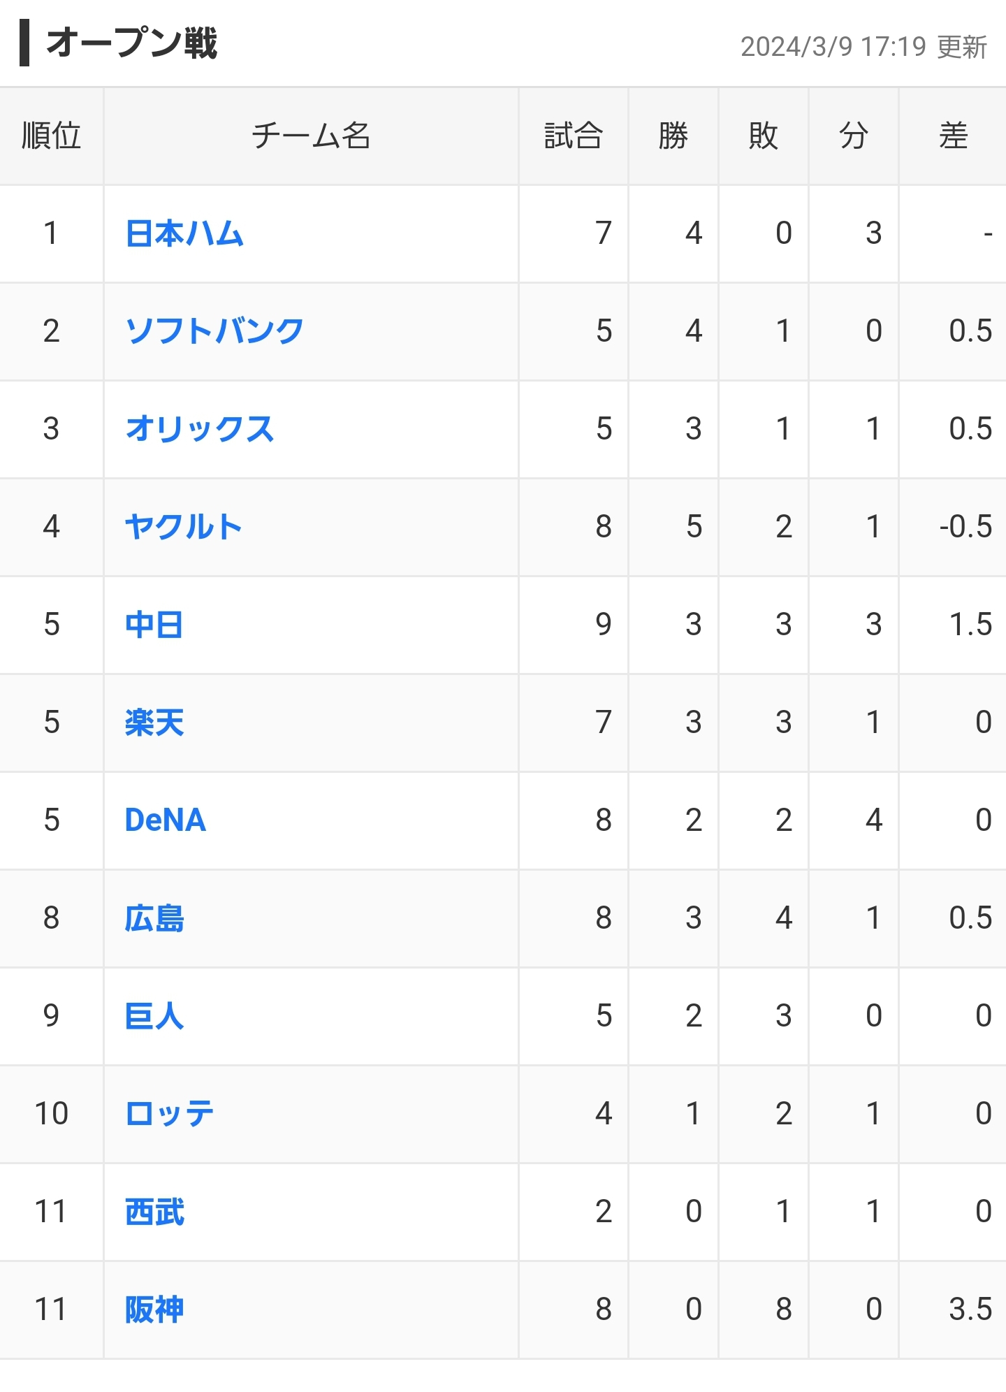
Task: Select the オリックス team name
Action: click(x=200, y=429)
